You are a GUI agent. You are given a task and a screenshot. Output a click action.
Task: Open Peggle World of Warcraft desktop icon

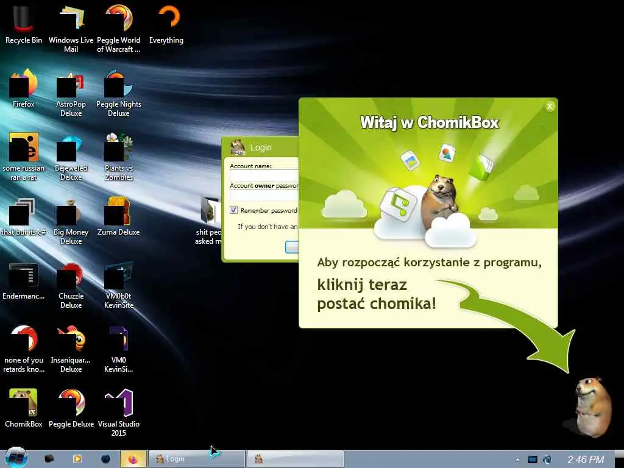click(119, 28)
